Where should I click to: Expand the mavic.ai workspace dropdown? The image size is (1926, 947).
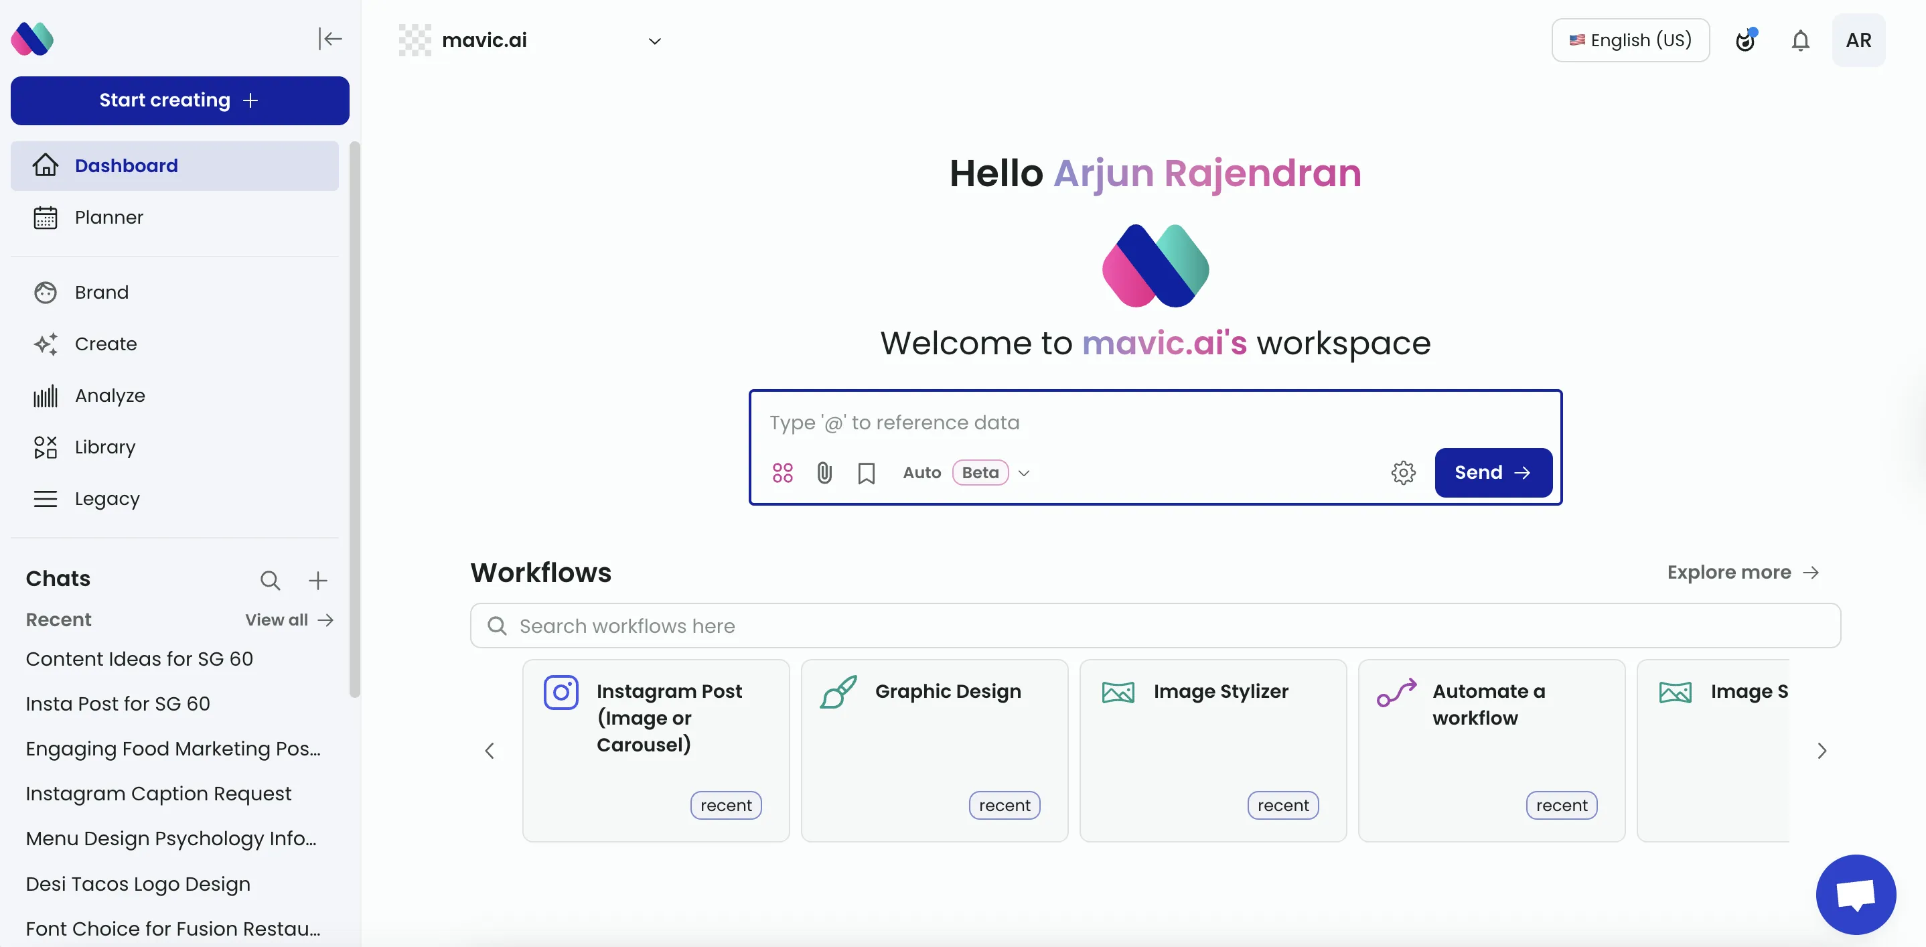click(654, 41)
